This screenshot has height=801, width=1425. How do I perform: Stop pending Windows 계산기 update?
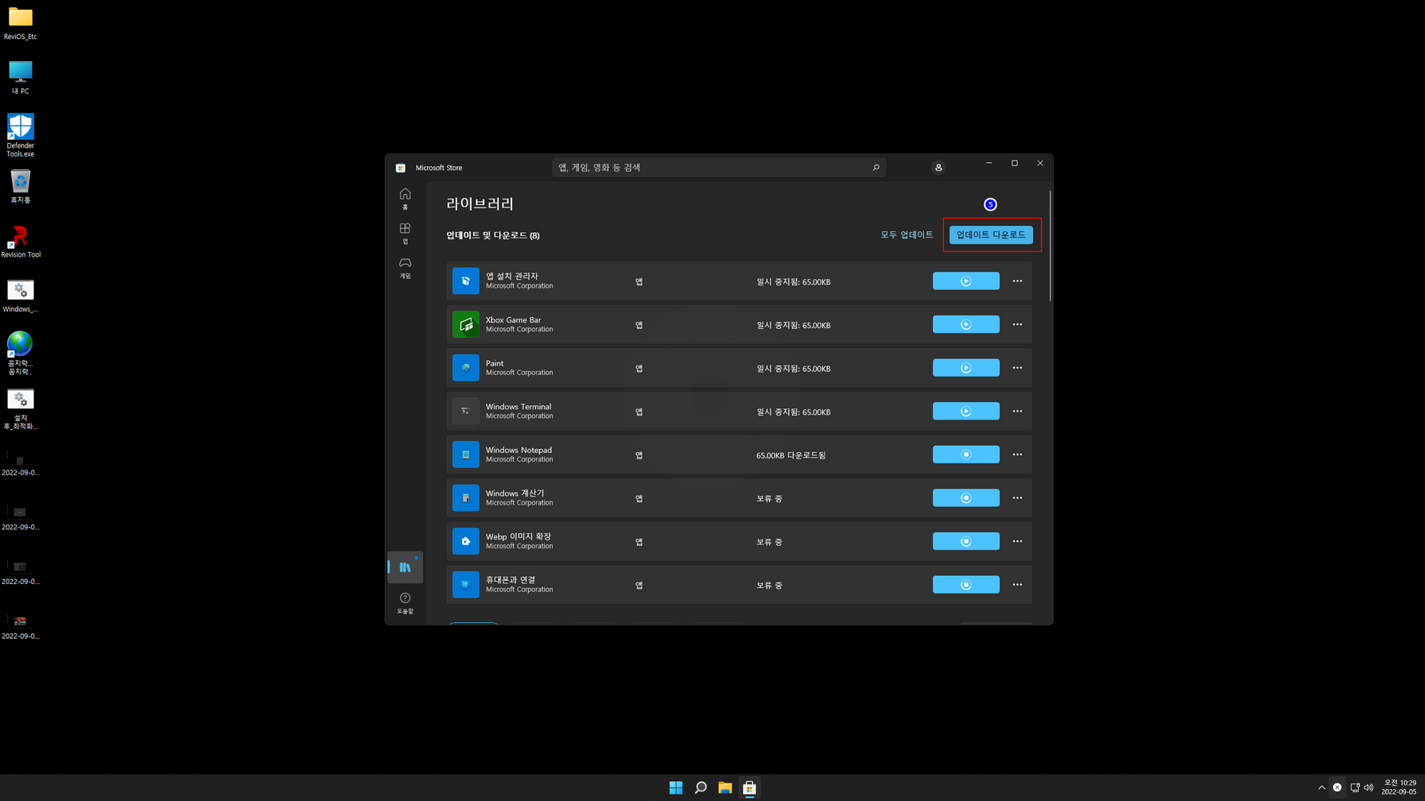coord(965,498)
